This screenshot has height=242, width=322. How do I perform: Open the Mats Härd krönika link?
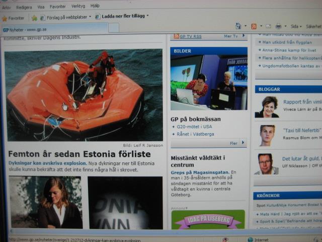[291, 214]
